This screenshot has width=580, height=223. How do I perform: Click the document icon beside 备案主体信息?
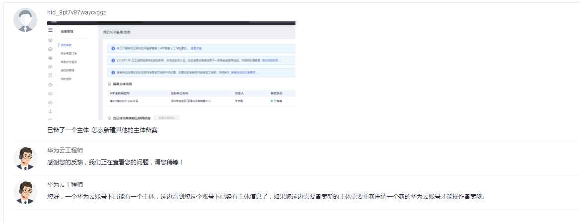(109, 84)
